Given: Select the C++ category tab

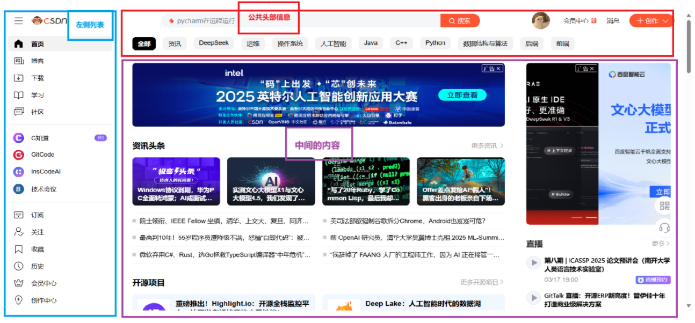Looking at the screenshot, I should click(402, 43).
